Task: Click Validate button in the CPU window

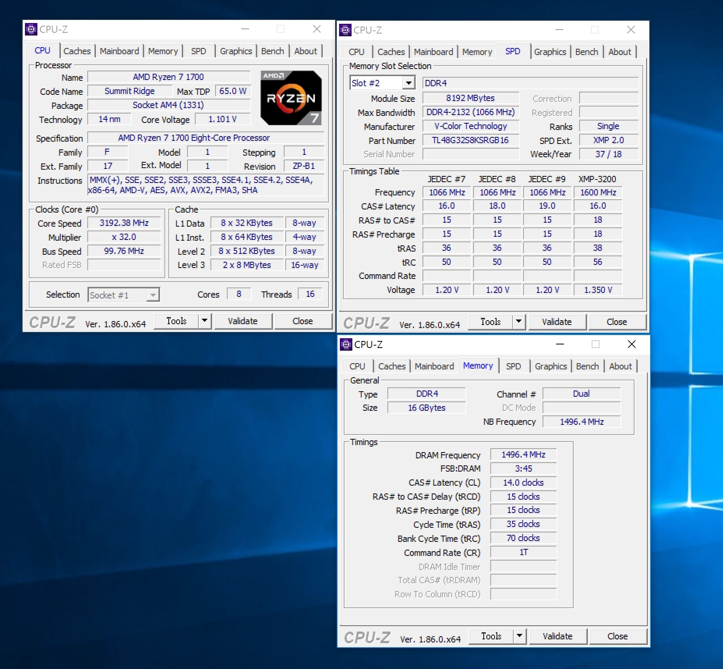Action: click(x=243, y=321)
